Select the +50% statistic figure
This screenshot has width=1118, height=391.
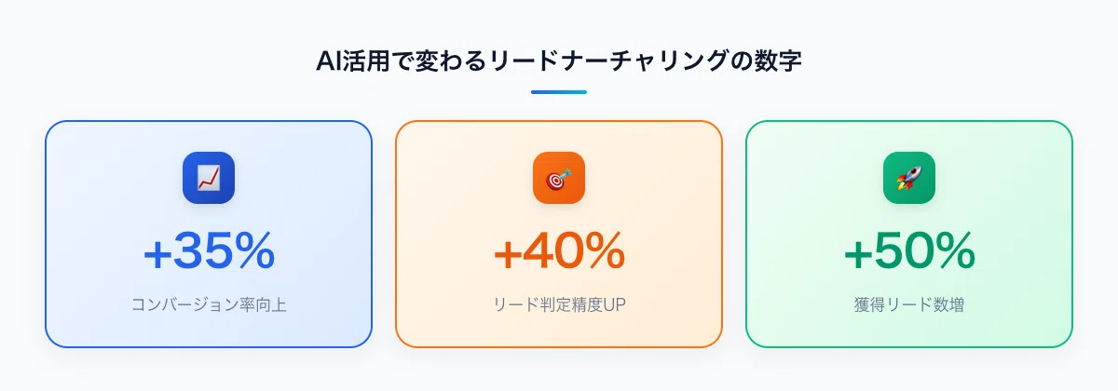pos(909,250)
